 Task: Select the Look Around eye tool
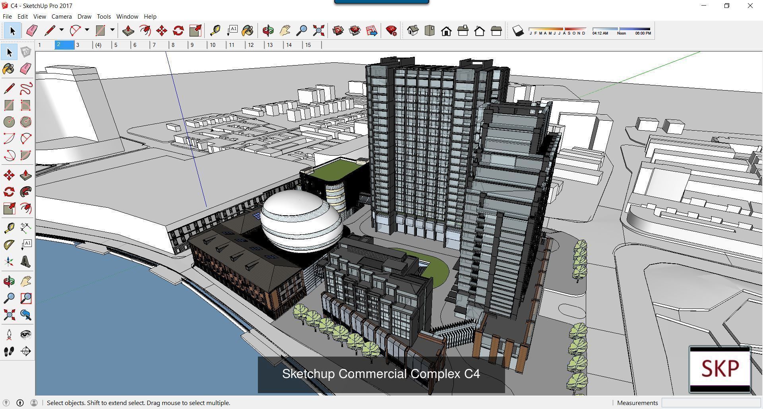[26, 334]
